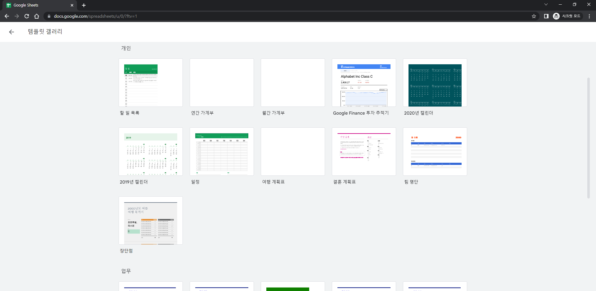Close the Google Sheets tab
This screenshot has height=291, width=596.
tap(72, 5)
